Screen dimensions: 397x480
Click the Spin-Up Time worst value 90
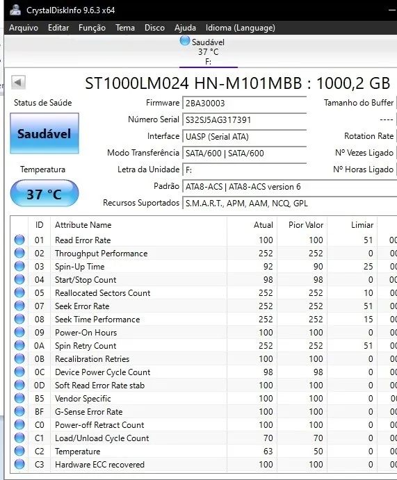[318, 267]
